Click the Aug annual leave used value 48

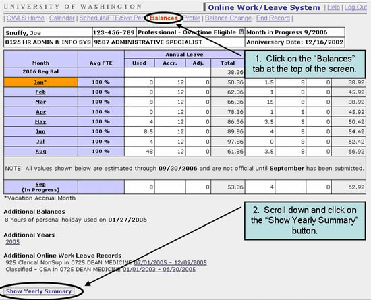click(x=150, y=151)
